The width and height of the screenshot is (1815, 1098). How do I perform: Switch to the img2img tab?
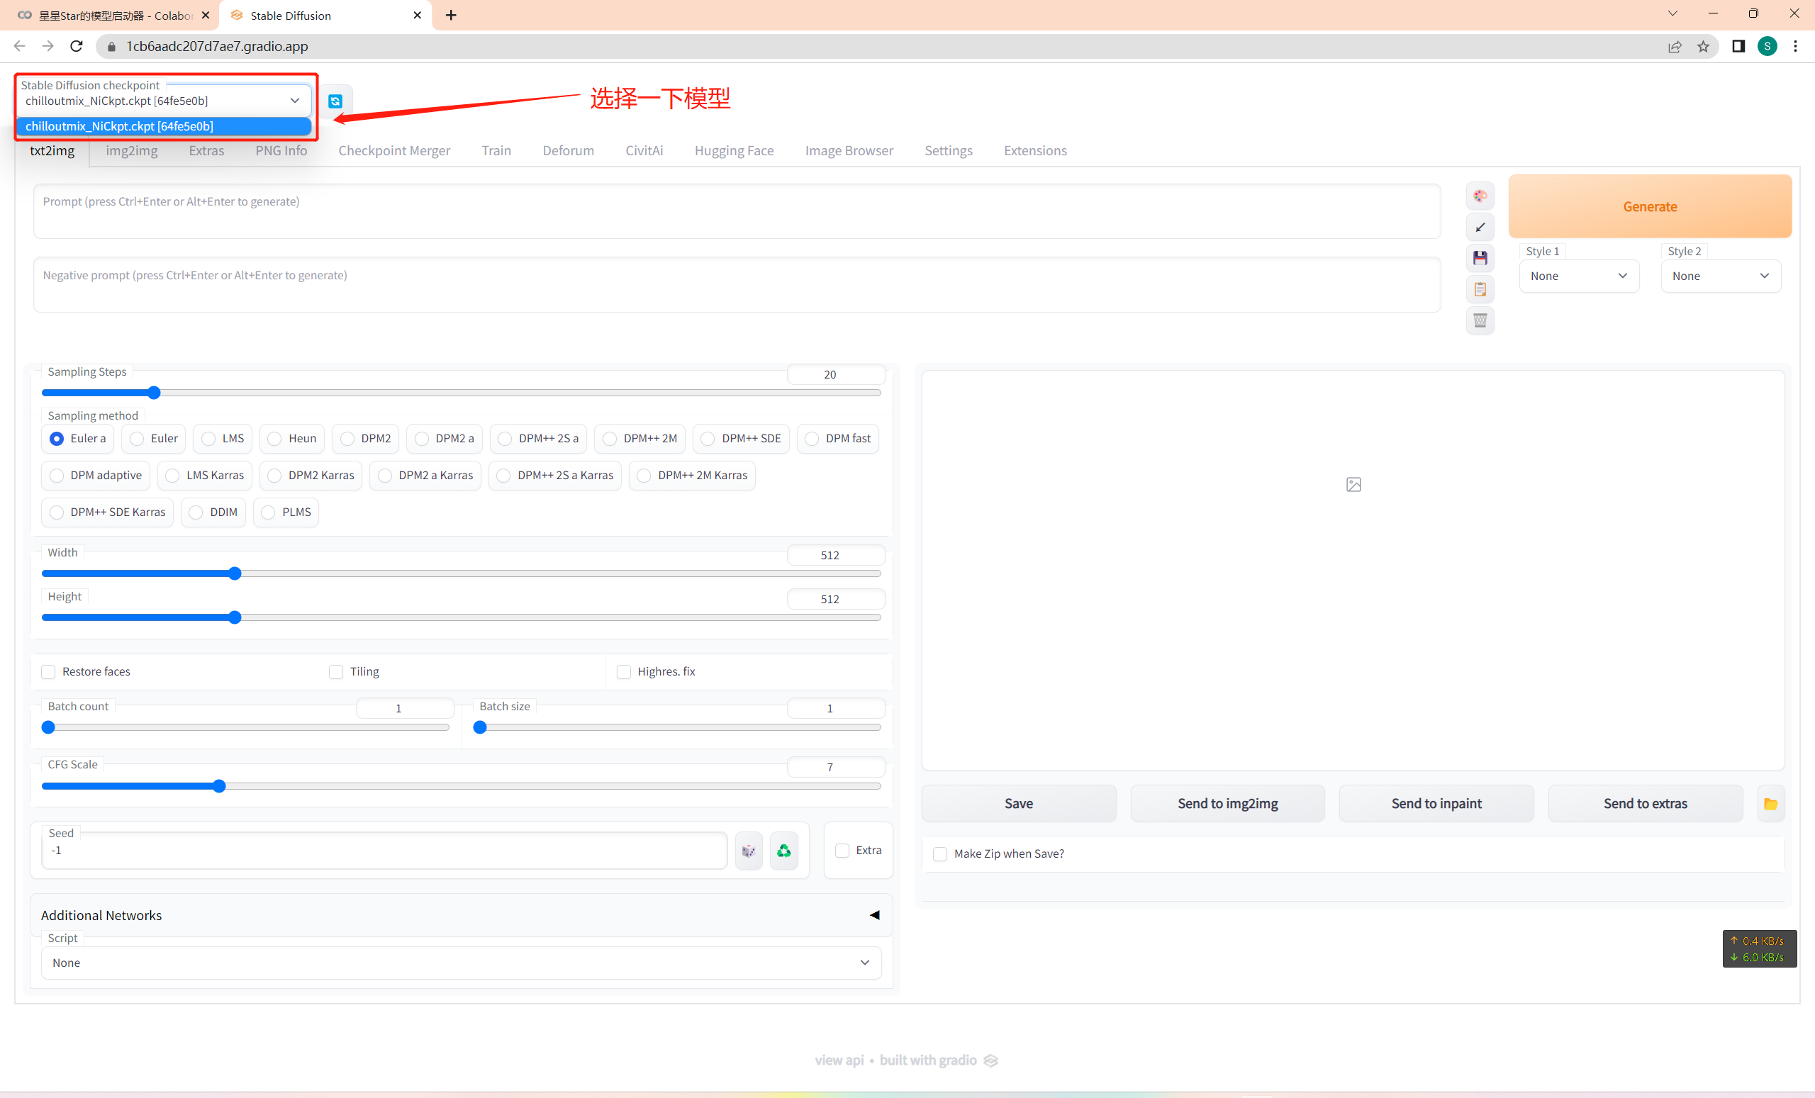(131, 150)
